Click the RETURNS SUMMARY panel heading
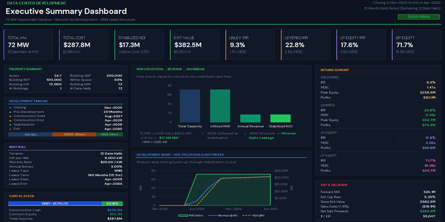 click(x=335, y=70)
